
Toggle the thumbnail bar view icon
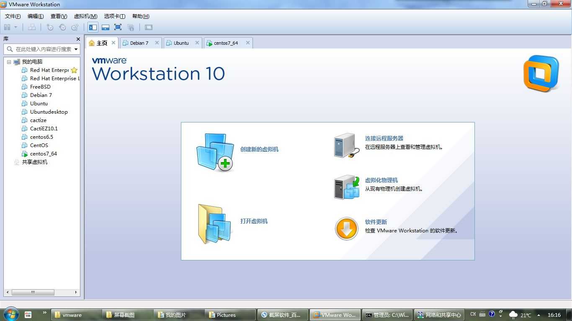[x=106, y=27]
